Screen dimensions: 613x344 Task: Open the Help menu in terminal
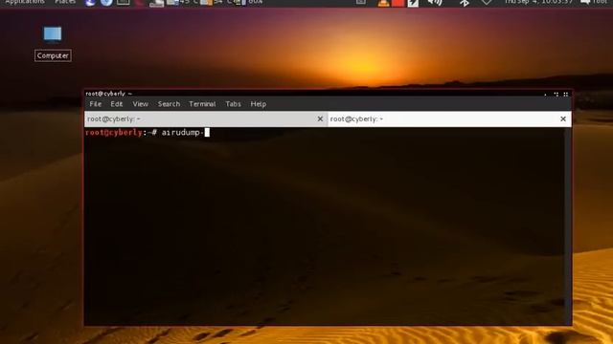click(259, 104)
